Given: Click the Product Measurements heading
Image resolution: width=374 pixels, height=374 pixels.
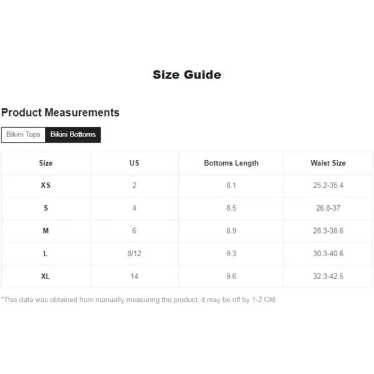Looking at the screenshot, I should 60,112.
